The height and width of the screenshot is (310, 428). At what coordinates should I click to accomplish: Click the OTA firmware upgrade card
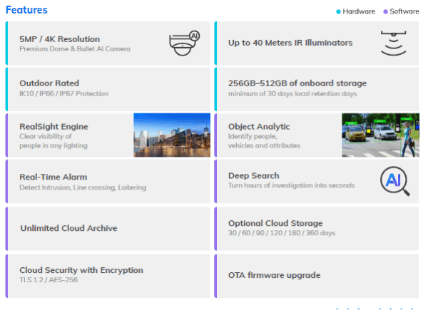click(317, 275)
